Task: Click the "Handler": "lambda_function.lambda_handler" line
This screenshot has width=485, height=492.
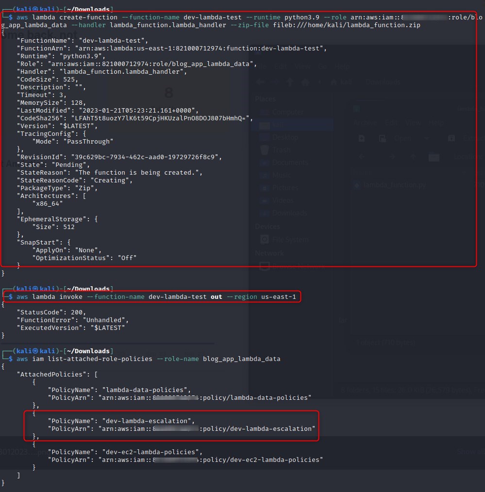Action: tap(101, 71)
